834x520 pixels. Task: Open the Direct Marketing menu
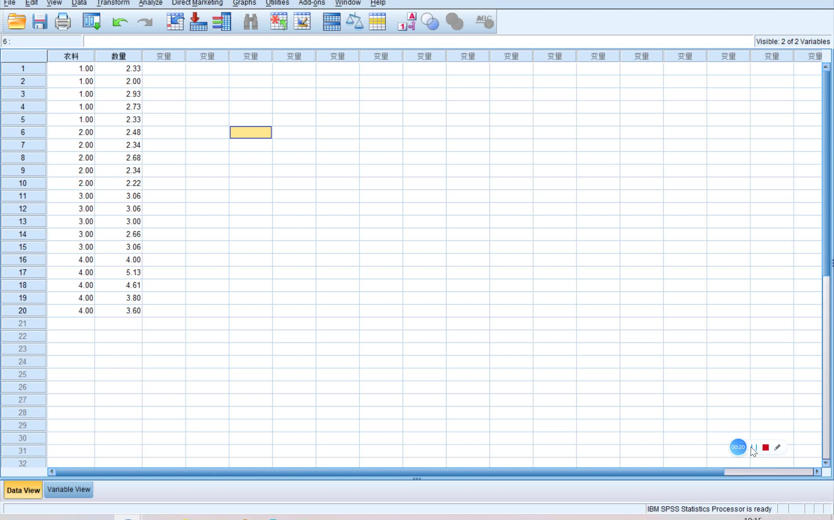click(x=197, y=3)
